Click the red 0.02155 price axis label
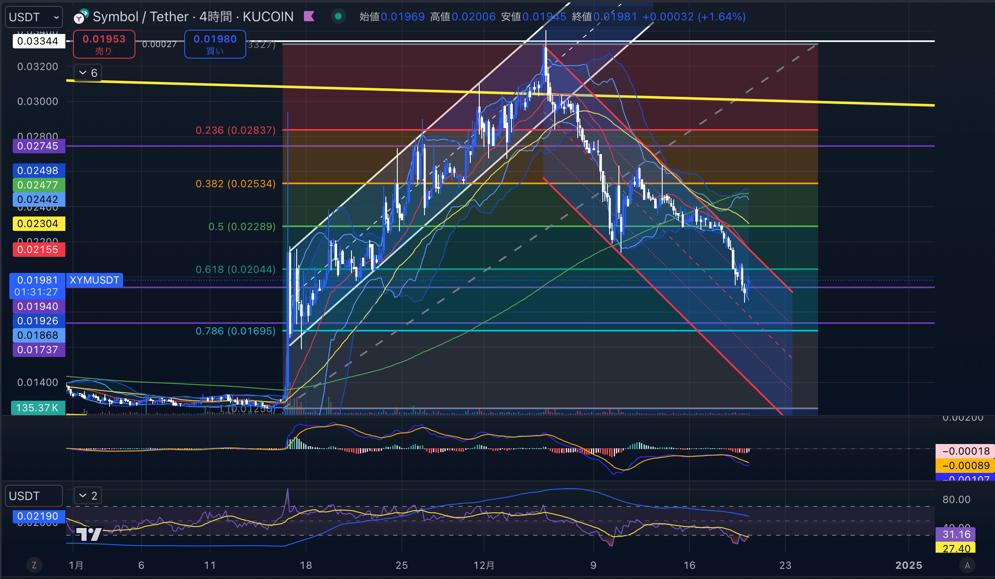Image resolution: width=995 pixels, height=579 pixels. (x=39, y=250)
